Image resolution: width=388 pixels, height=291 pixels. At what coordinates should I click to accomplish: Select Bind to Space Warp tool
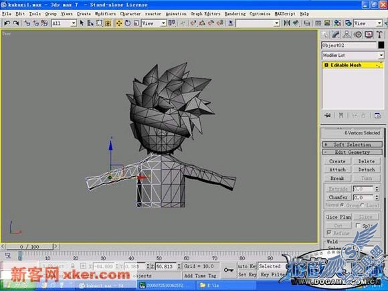click(45, 23)
